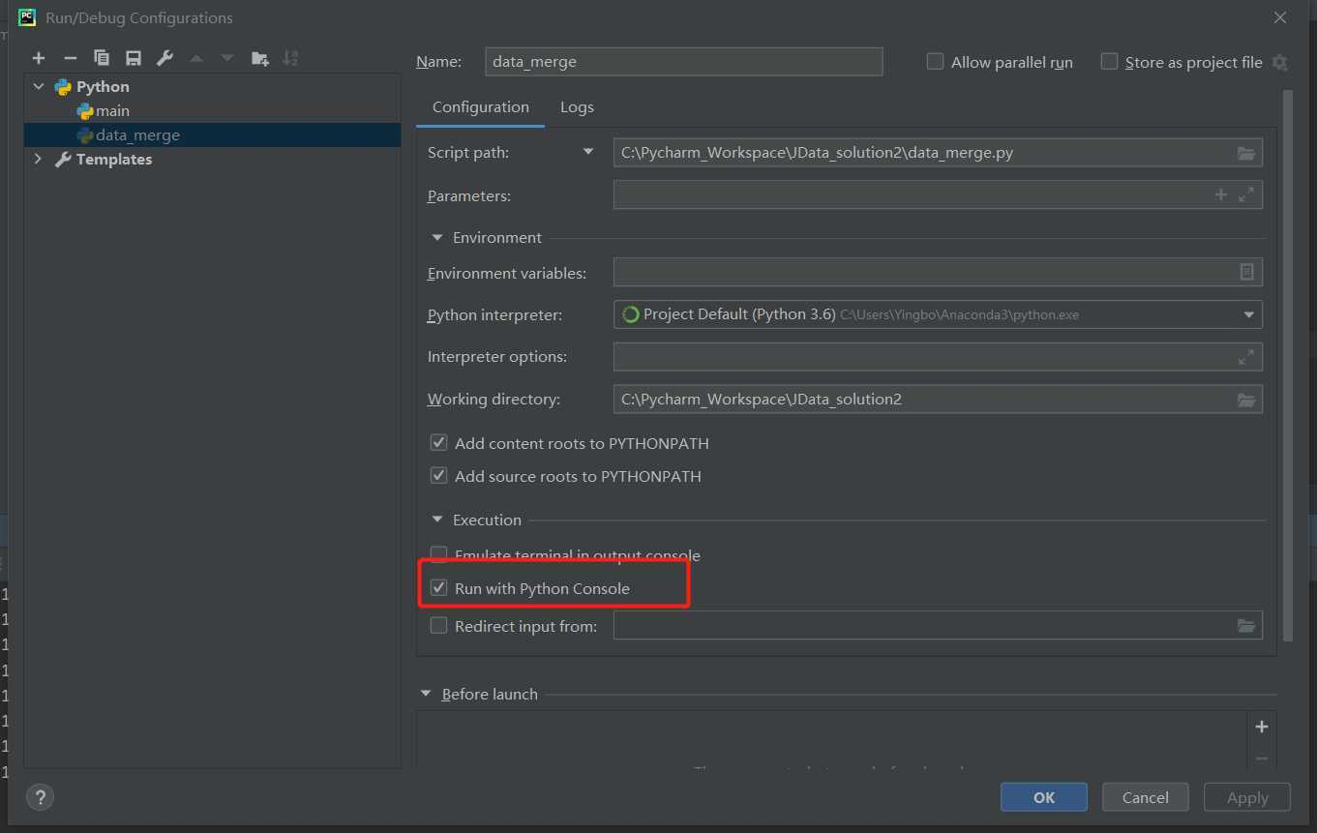Insert macro plus icon in Parameters field

tap(1220, 194)
